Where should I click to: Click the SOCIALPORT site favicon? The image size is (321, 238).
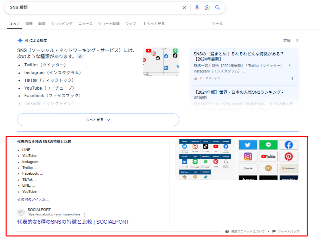click(x=21, y=212)
